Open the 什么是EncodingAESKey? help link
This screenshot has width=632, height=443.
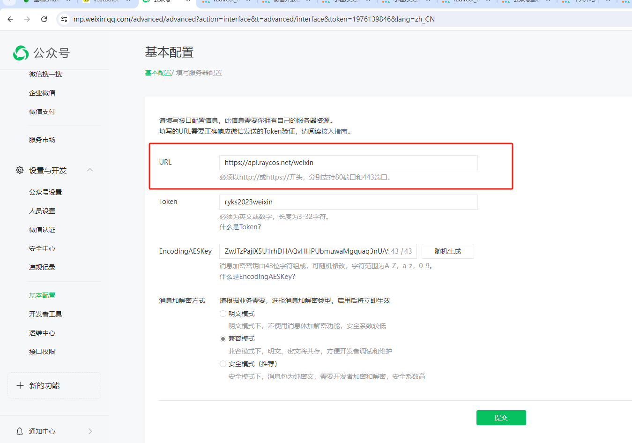pyautogui.click(x=257, y=277)
